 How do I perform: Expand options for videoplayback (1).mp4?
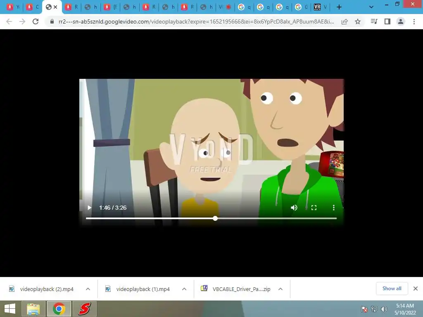(184, 289)
